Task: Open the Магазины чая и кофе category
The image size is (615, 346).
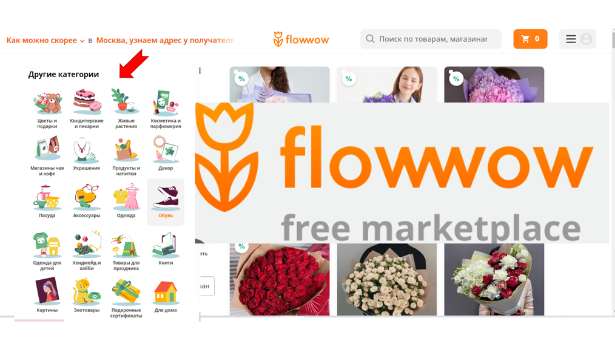Action: click(47, 157)
